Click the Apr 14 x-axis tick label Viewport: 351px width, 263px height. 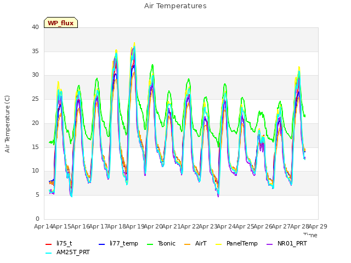click(x=43, y=226)
